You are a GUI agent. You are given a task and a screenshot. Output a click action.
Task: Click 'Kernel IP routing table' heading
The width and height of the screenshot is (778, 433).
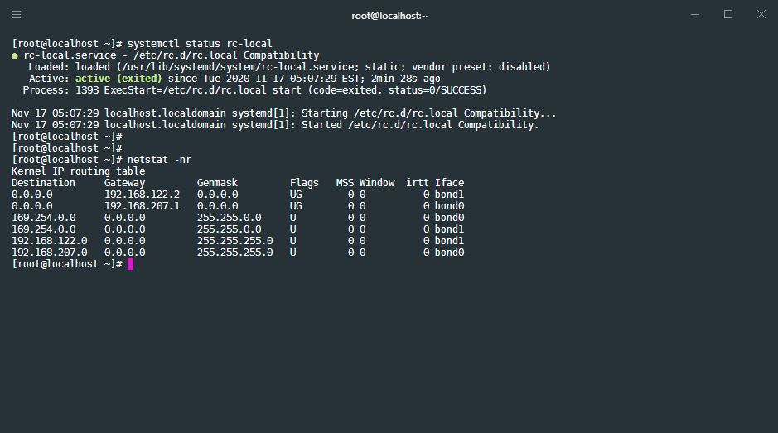(x=79, y=171)
